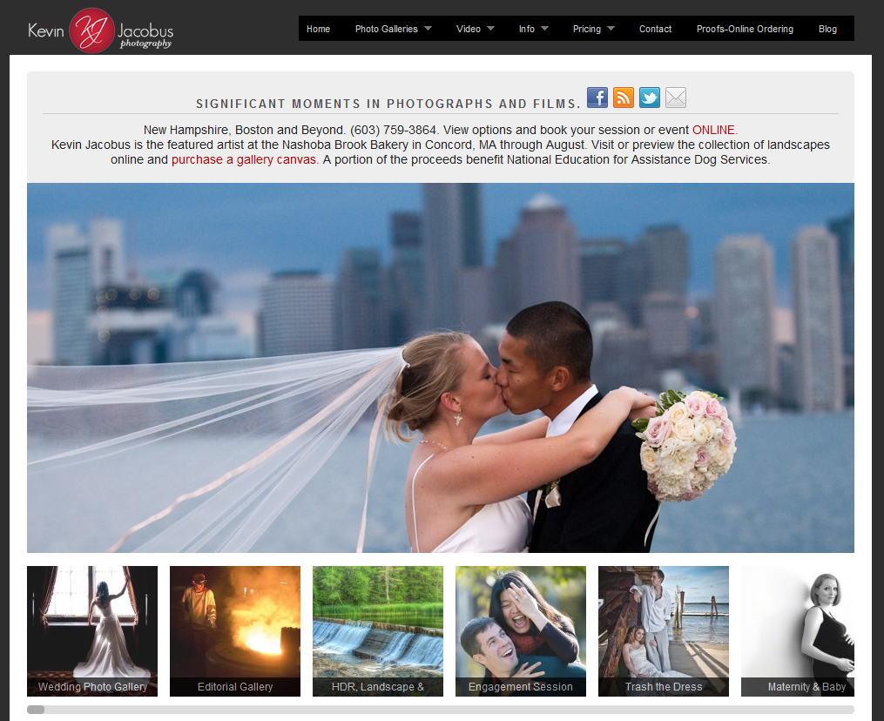Open the Info menu

click(x=527, y=29)
